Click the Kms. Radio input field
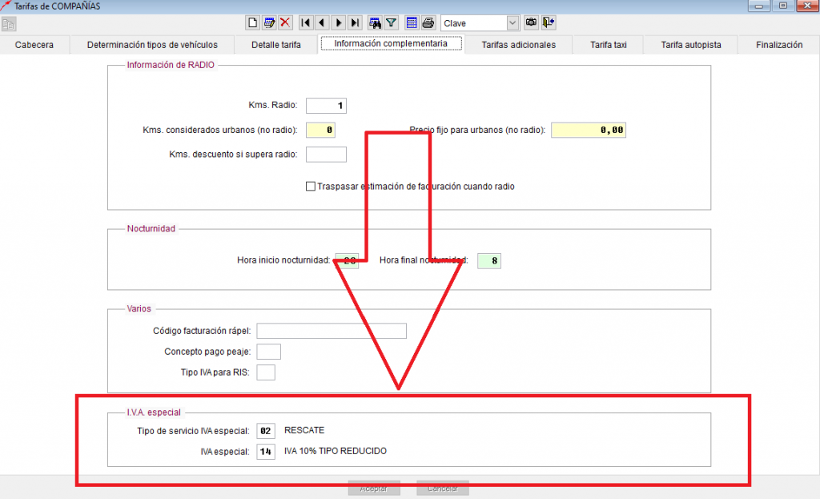Viewport: 820px width, 499px height. click(326, 106)
